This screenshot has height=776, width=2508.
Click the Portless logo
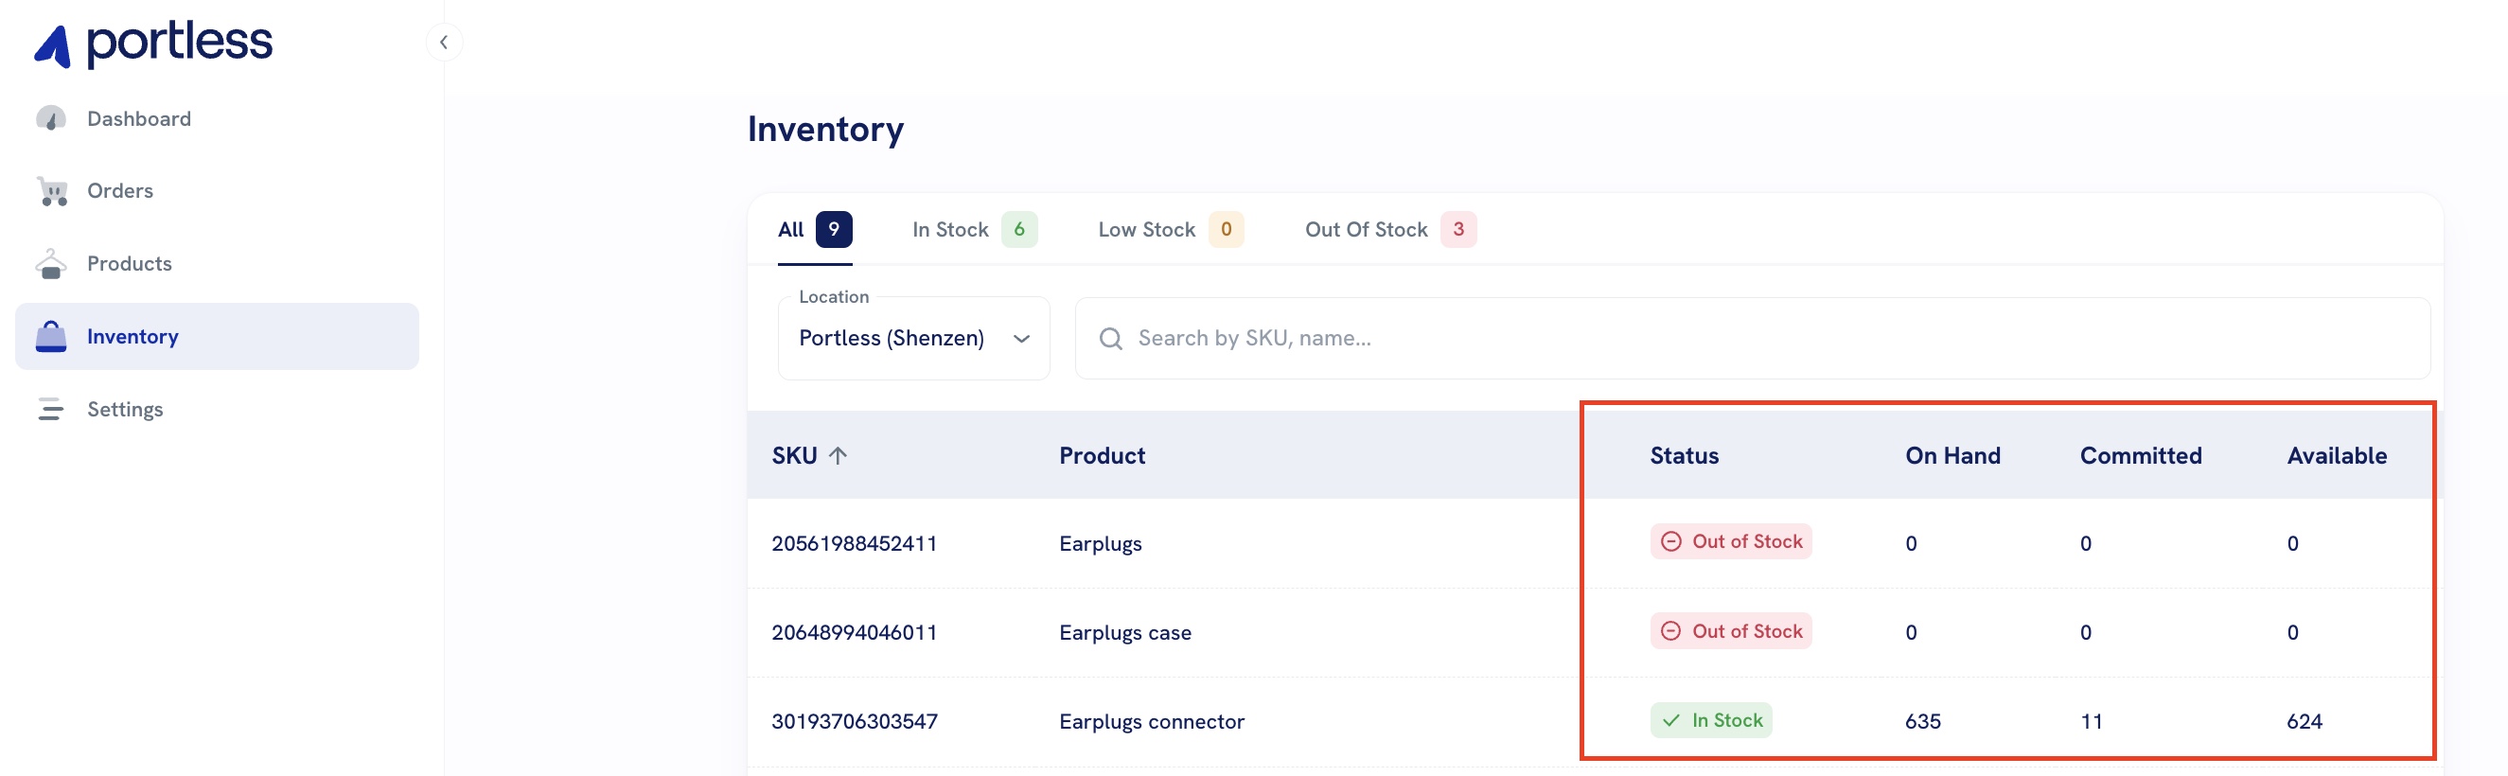click(153, 44)
